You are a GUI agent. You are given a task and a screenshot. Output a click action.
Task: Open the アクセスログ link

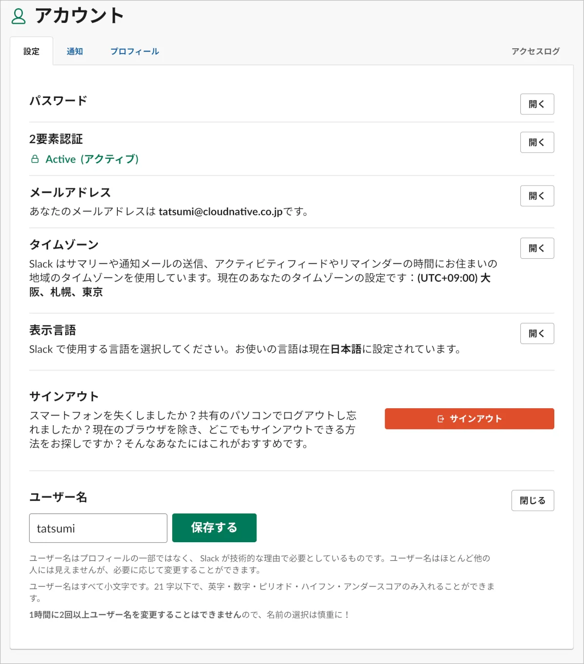(x=535, y=51)
